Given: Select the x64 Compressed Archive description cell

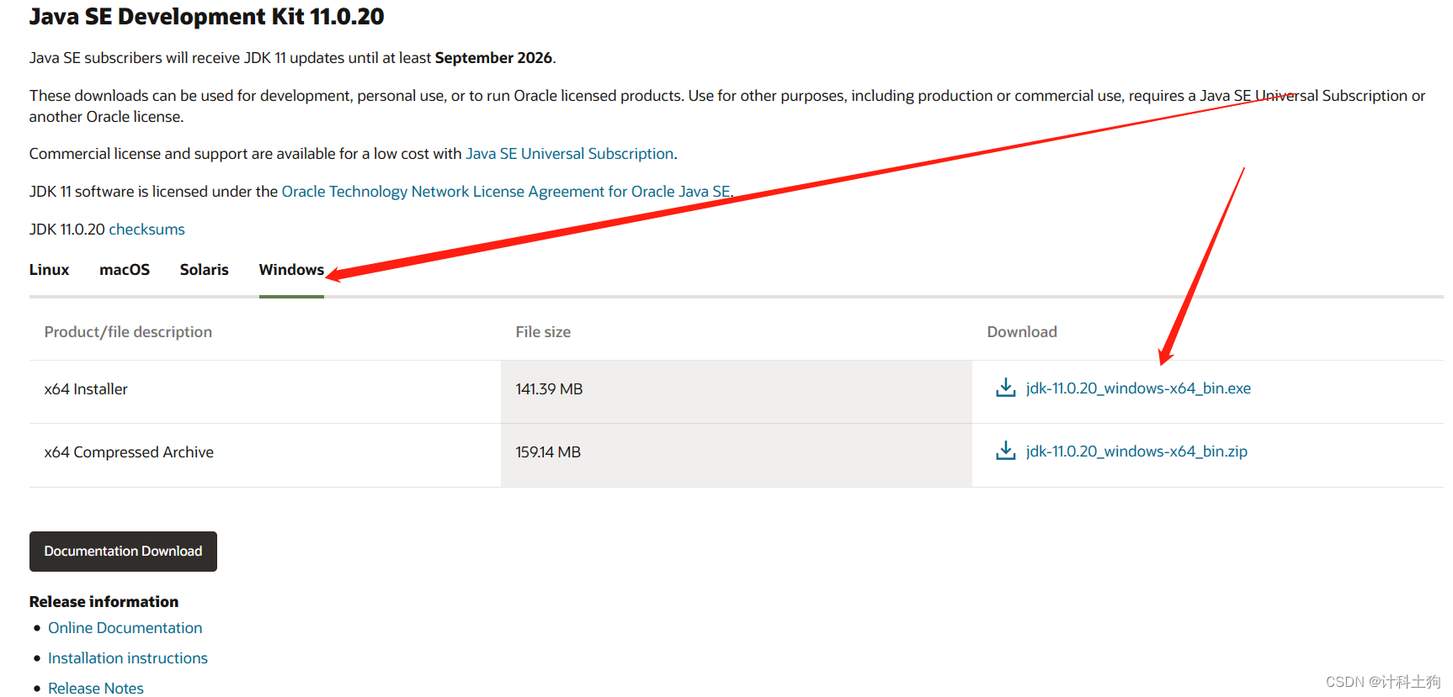Looking at the screenshot, I should pos(265,455).
